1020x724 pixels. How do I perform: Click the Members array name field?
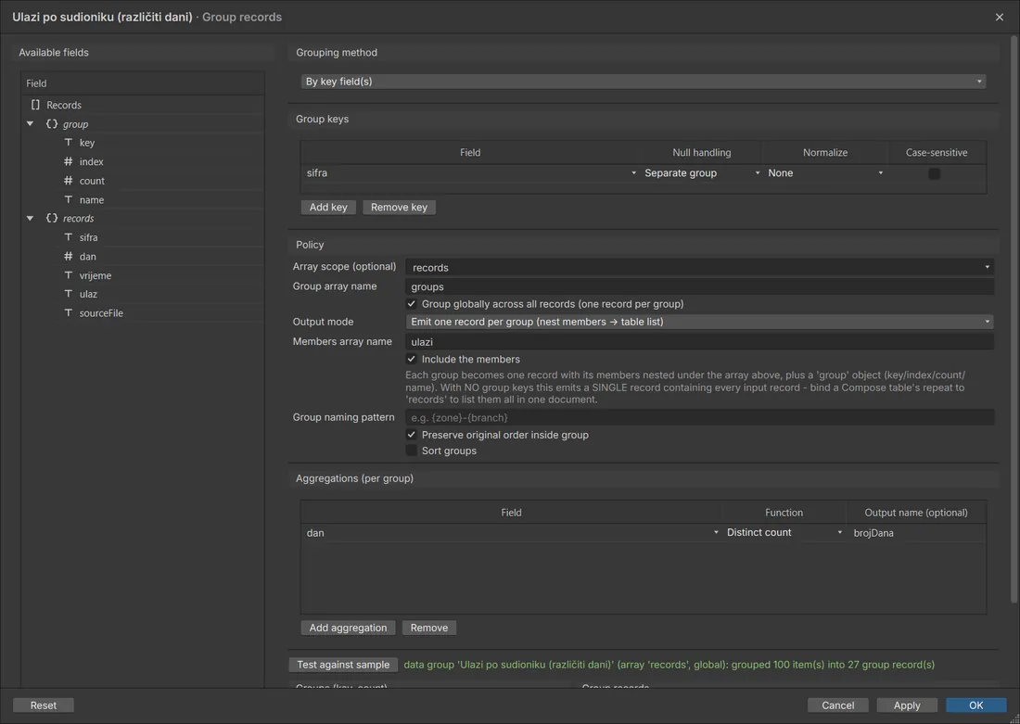pyautogui.click(x=699, y=341)
